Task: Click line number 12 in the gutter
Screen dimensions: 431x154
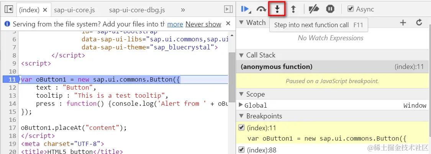Action: tap(13, 88)
